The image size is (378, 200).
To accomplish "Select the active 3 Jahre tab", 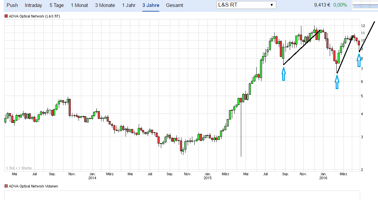I will click(x=151, y=5).
